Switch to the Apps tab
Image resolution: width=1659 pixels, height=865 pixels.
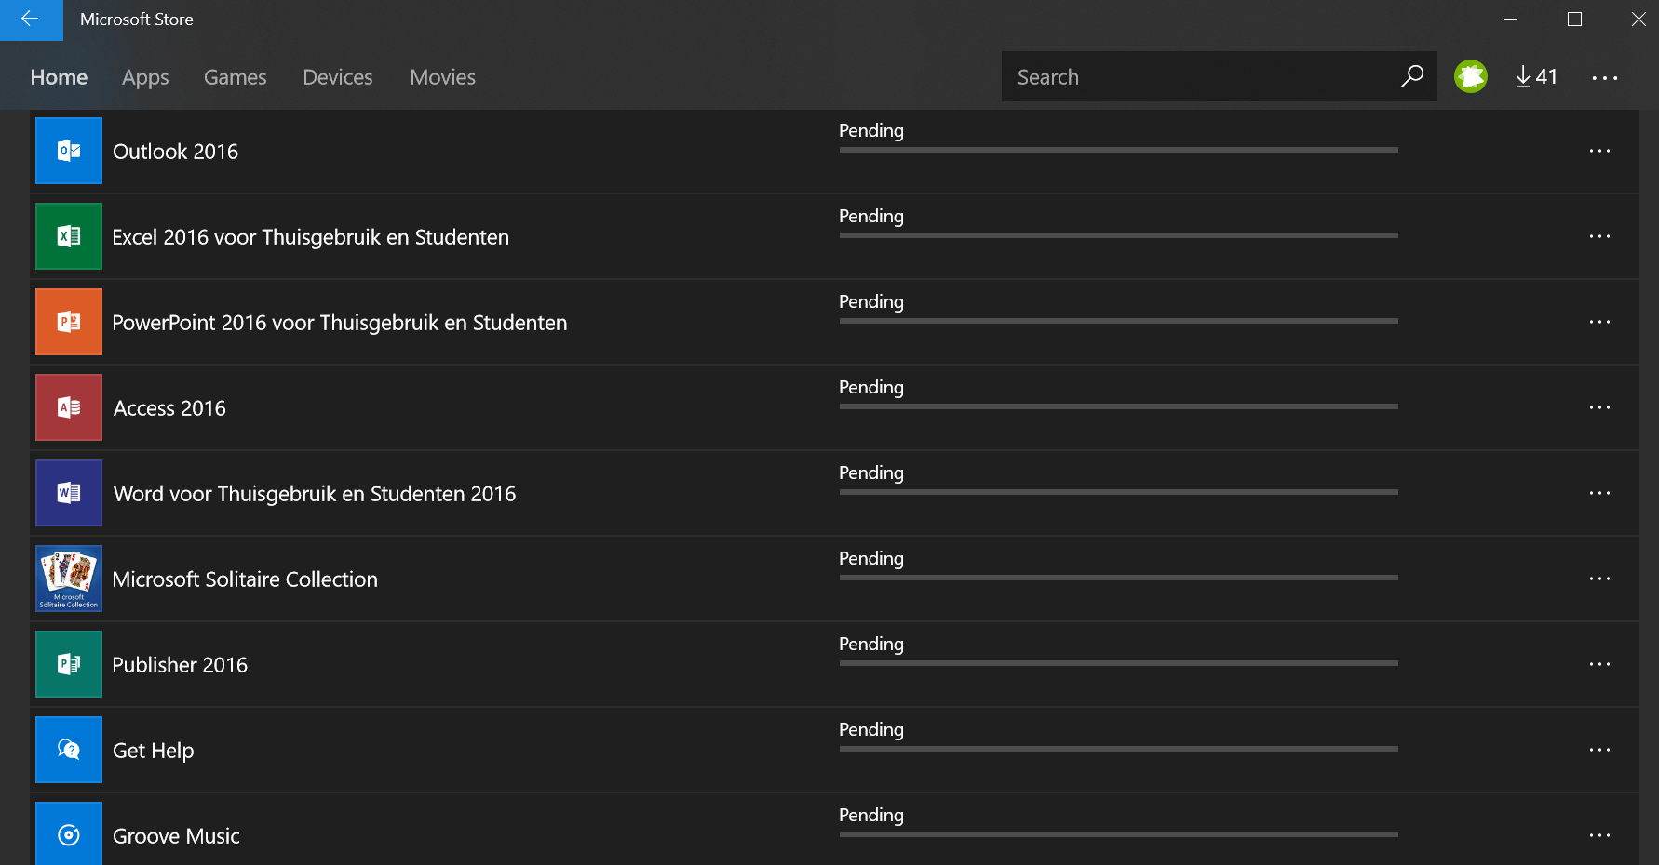tap(145, 77)
